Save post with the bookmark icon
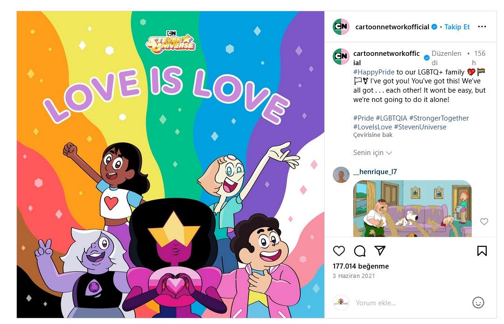 (482, 251)
